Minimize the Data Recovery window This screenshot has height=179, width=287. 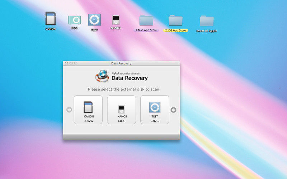(x=71, y=63)
